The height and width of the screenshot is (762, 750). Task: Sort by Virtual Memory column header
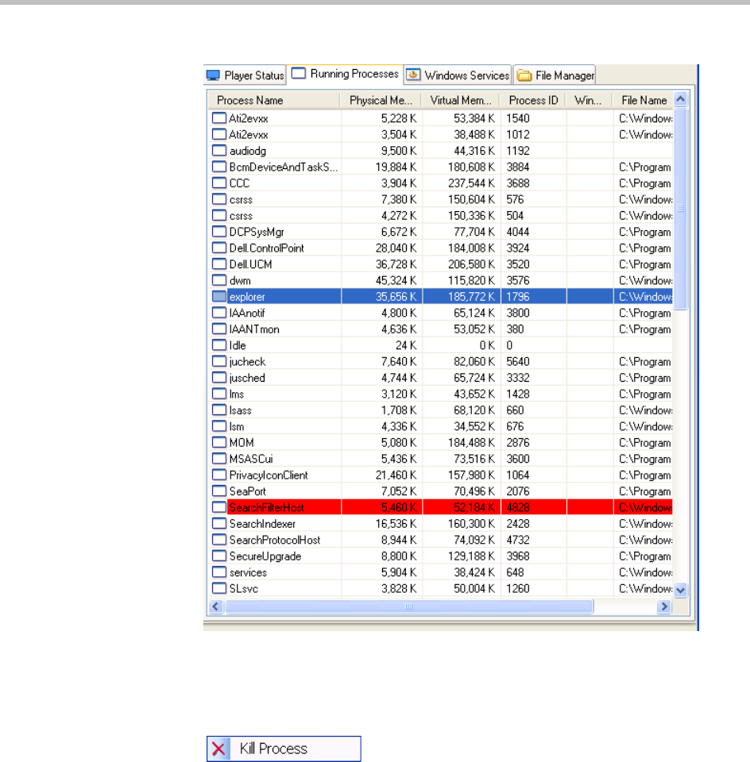click(461, 101)
